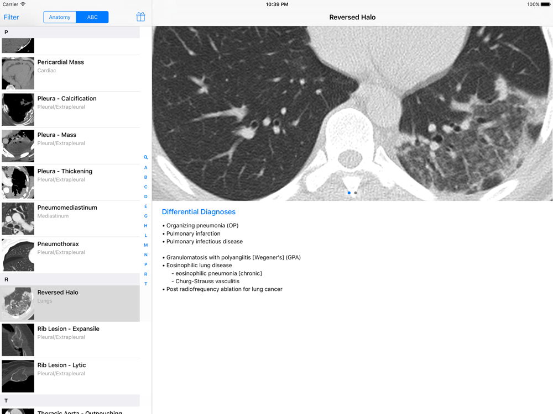This screenshot has height=414, width=553.
Task: Open the Rib Lesion - Expansile entry
Action: [x=70, y=339]
